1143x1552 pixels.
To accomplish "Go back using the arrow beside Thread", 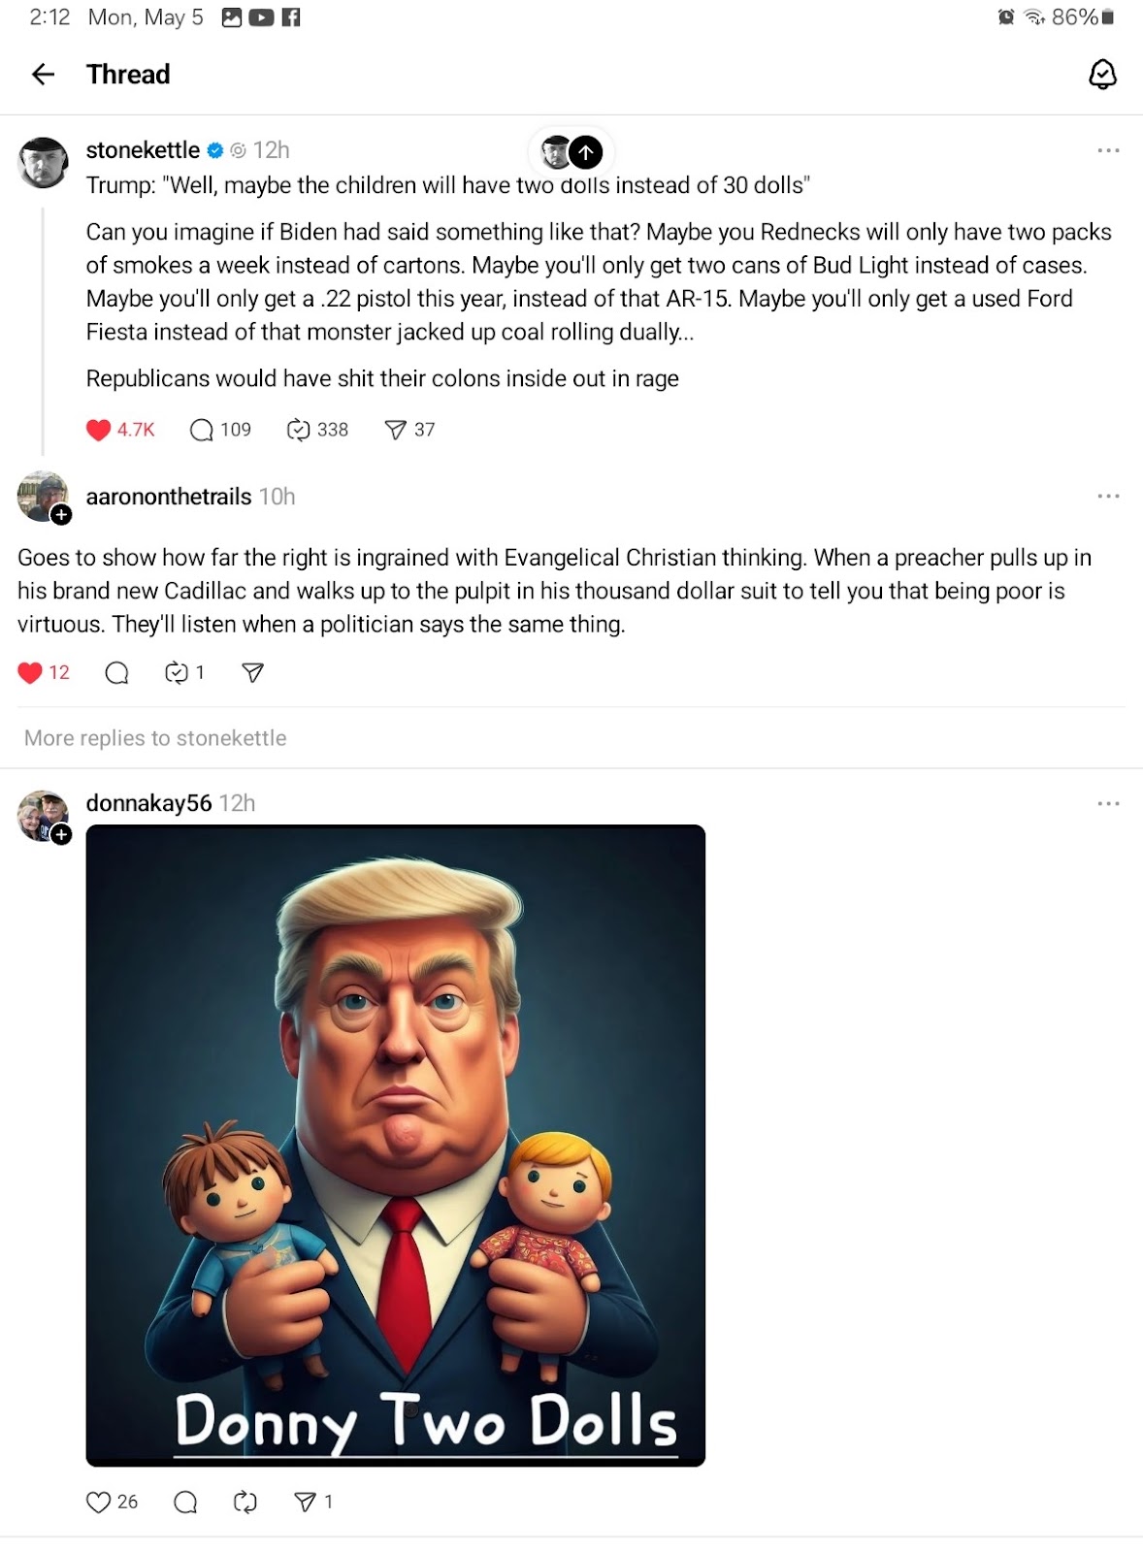I will pyautogui.click(x=43, y=75).
